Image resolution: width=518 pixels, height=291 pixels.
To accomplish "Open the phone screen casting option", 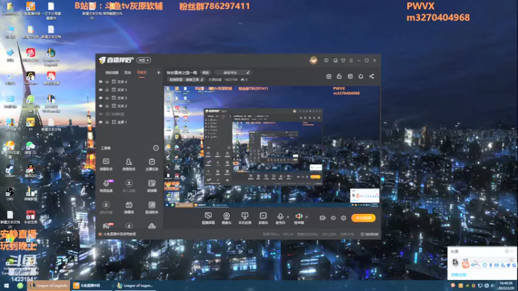I will click(x=245, y=218).
